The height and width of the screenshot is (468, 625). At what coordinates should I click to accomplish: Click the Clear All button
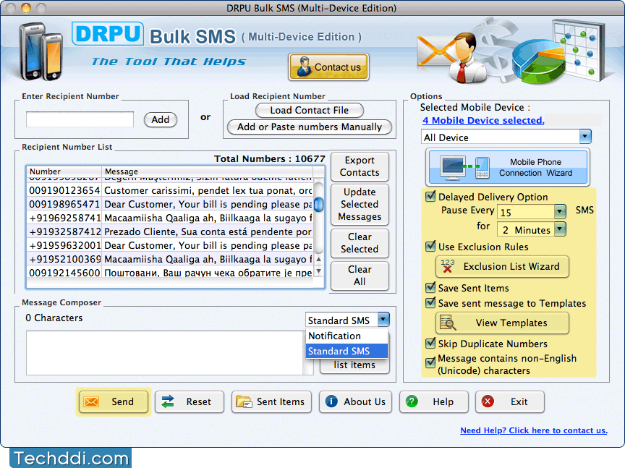360,276
